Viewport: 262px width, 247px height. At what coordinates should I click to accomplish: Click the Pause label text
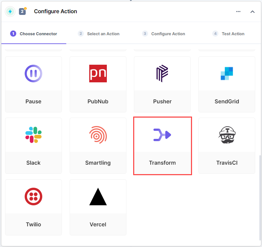click(33, 102)
